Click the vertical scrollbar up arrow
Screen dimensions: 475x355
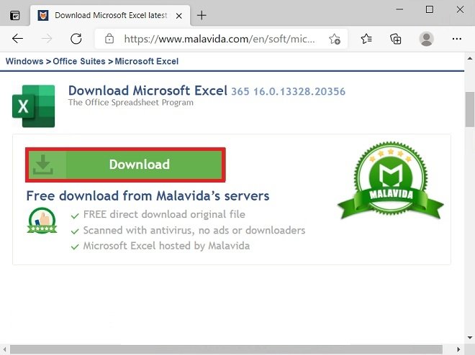pyautogui.click(x=470, y=58)
